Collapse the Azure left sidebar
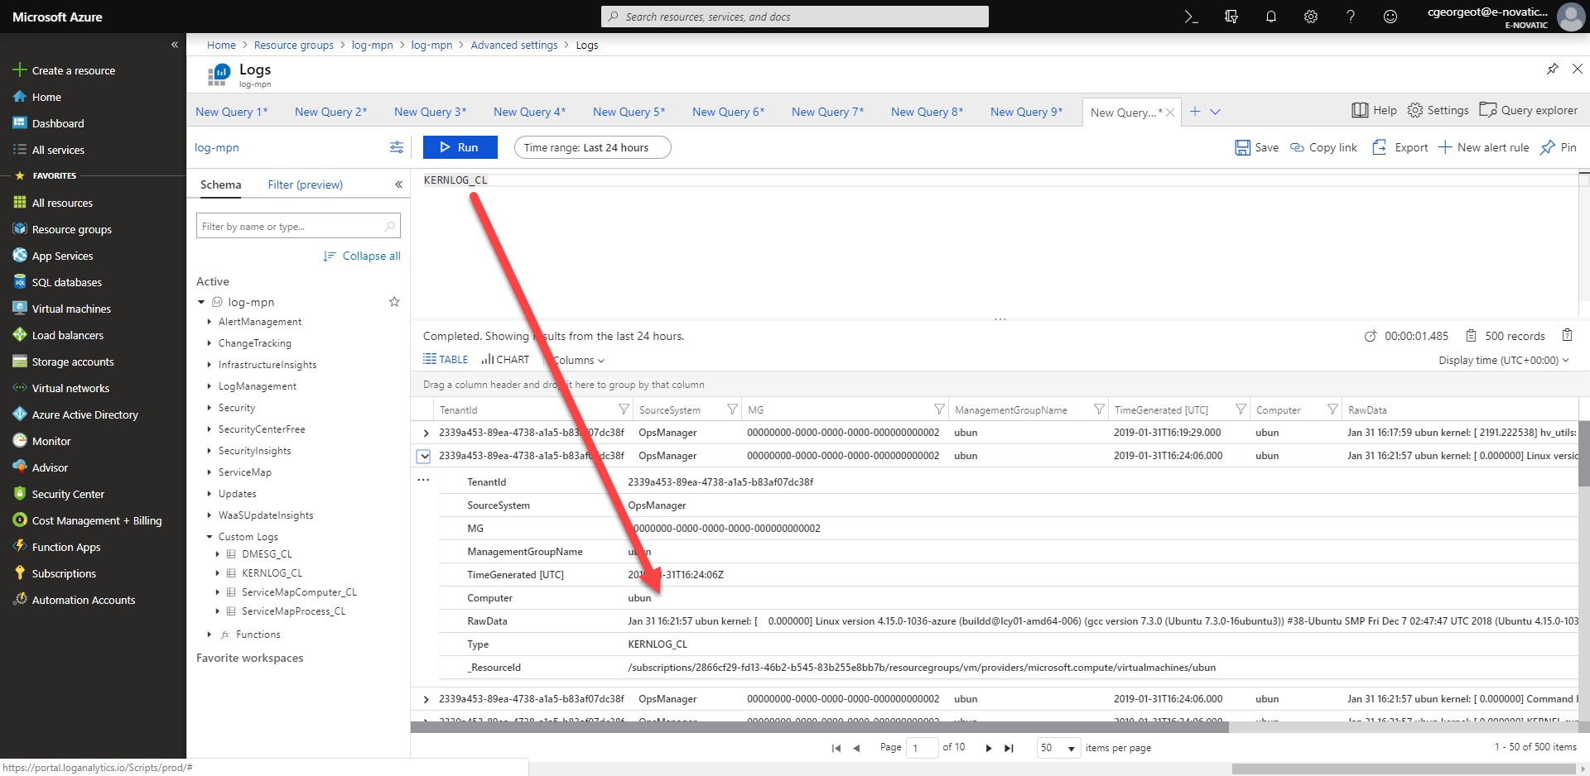Viewport: 1590px width, 776px height. 175,45
